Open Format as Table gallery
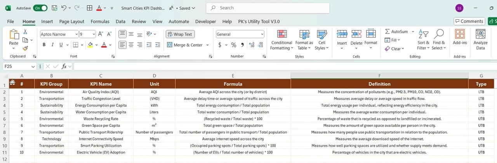 (x=304, y=40)
